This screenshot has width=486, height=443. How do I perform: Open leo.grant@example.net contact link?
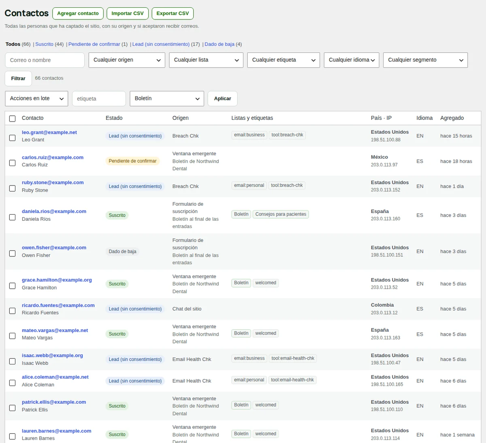click(49, 132)
